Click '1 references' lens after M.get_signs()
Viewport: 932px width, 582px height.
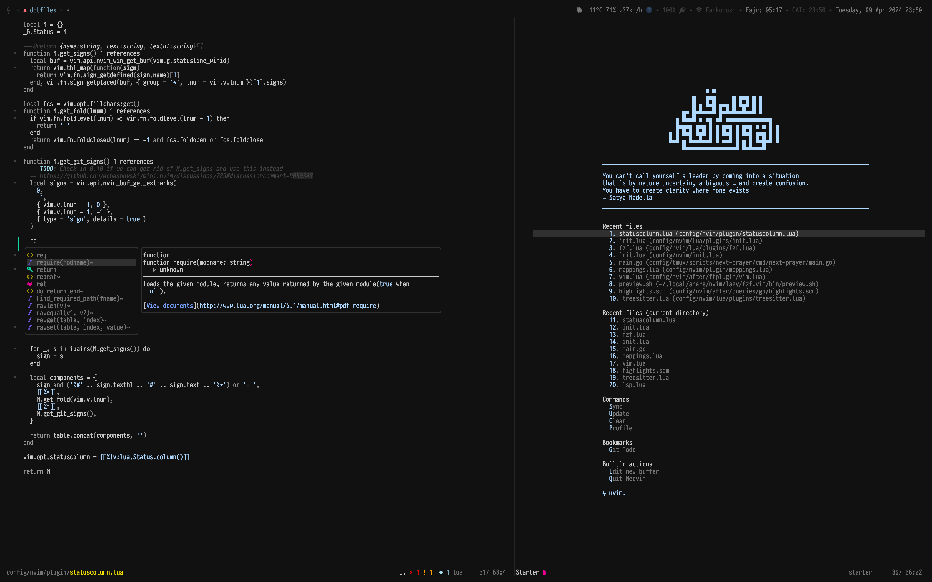coord(120,53)
